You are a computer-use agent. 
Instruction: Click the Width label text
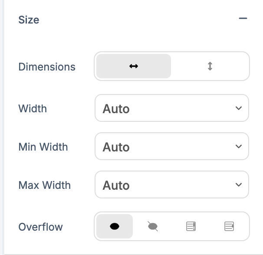coord(33,109)
